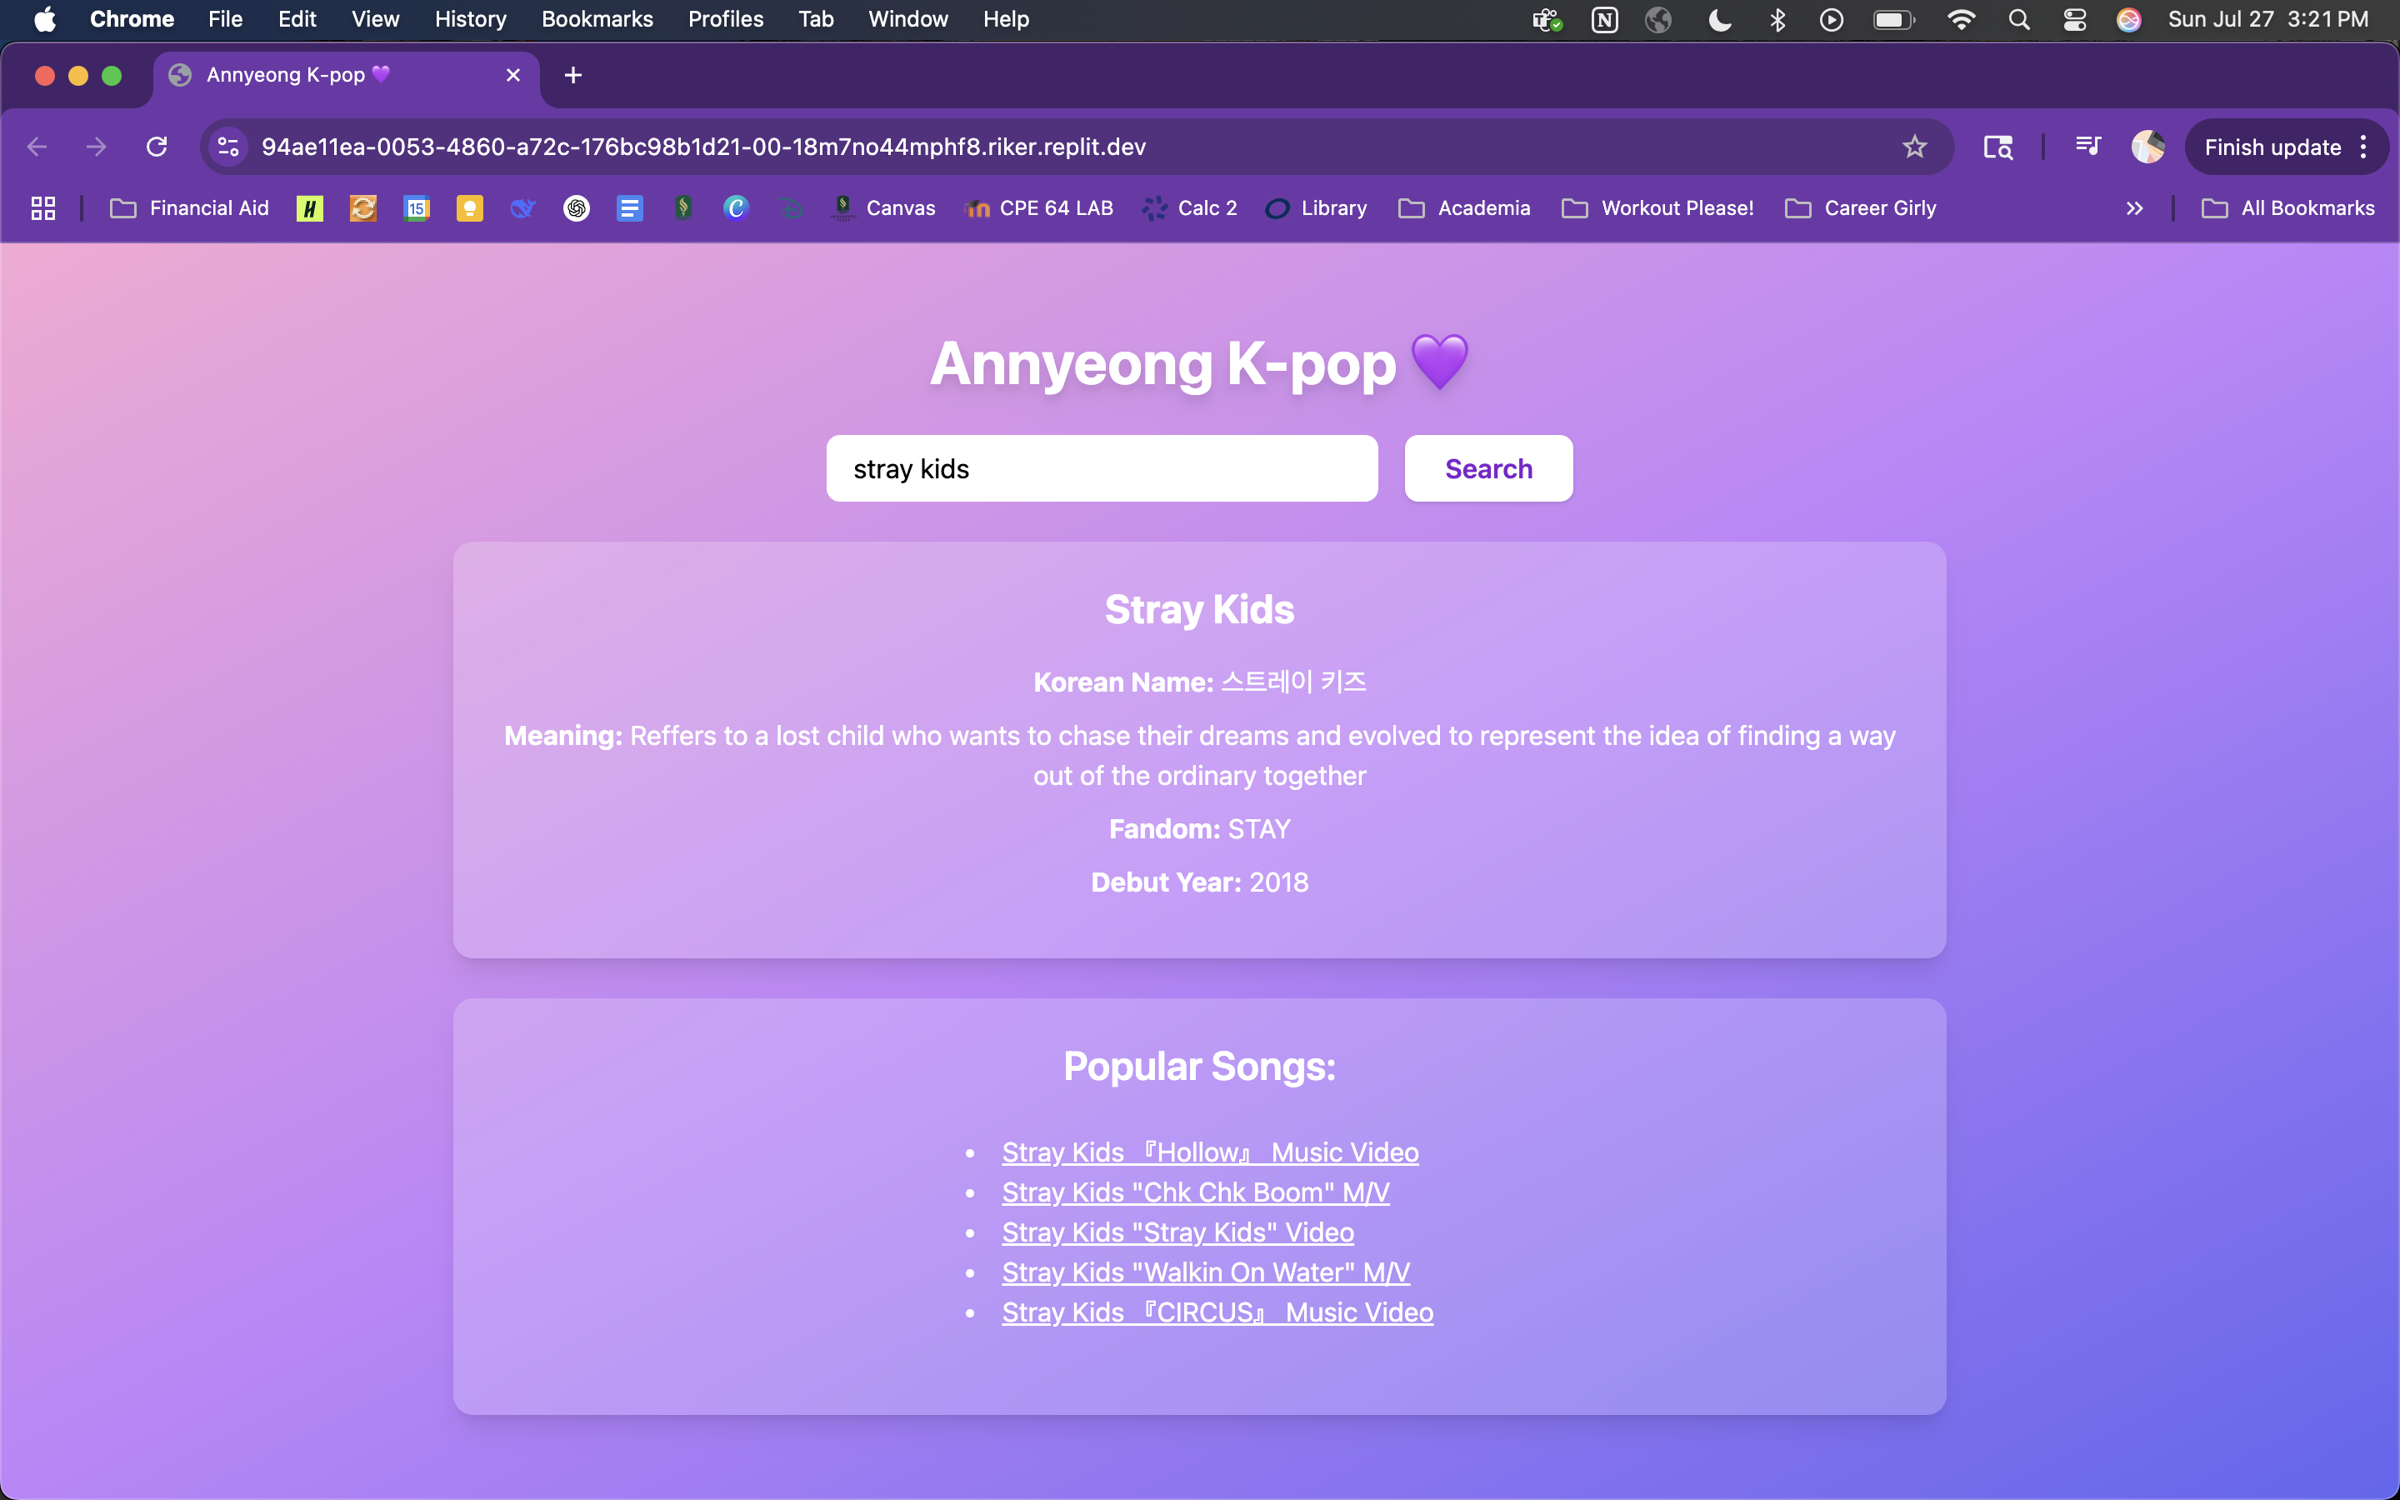Viewport: 2400px width, 1500px height.
Task: Toggle Bluetooth from the menu bar
Action: pos(1777,20)
